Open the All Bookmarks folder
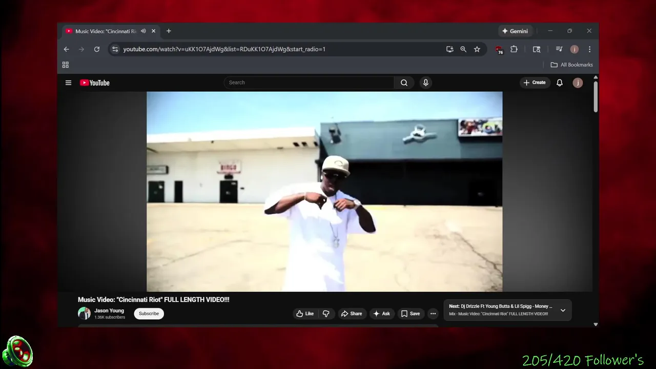This screenshot has height=369, width=656. (571, 65)
